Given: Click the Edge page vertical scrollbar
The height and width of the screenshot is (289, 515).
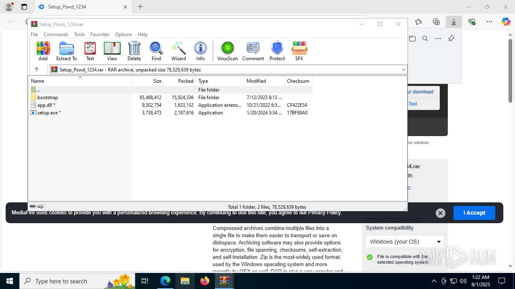Looking at the screenshot, I should pos(511,71).
